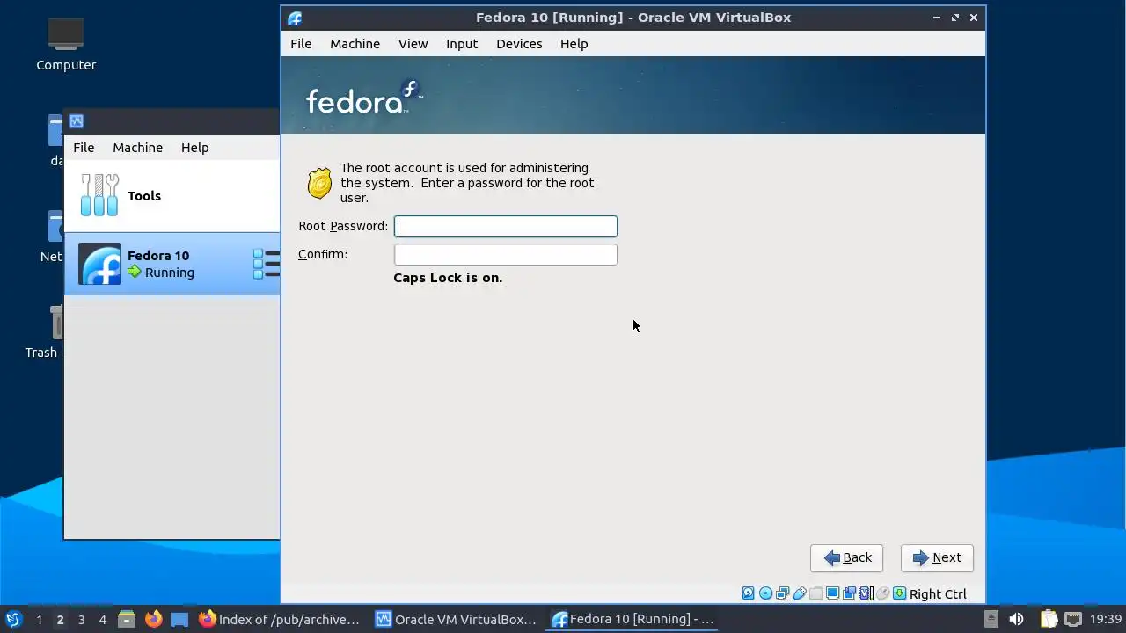Click the Fedora 10 [Running] taskbar entry
This screenshot has width=1126, height=633.
[632, 619]
